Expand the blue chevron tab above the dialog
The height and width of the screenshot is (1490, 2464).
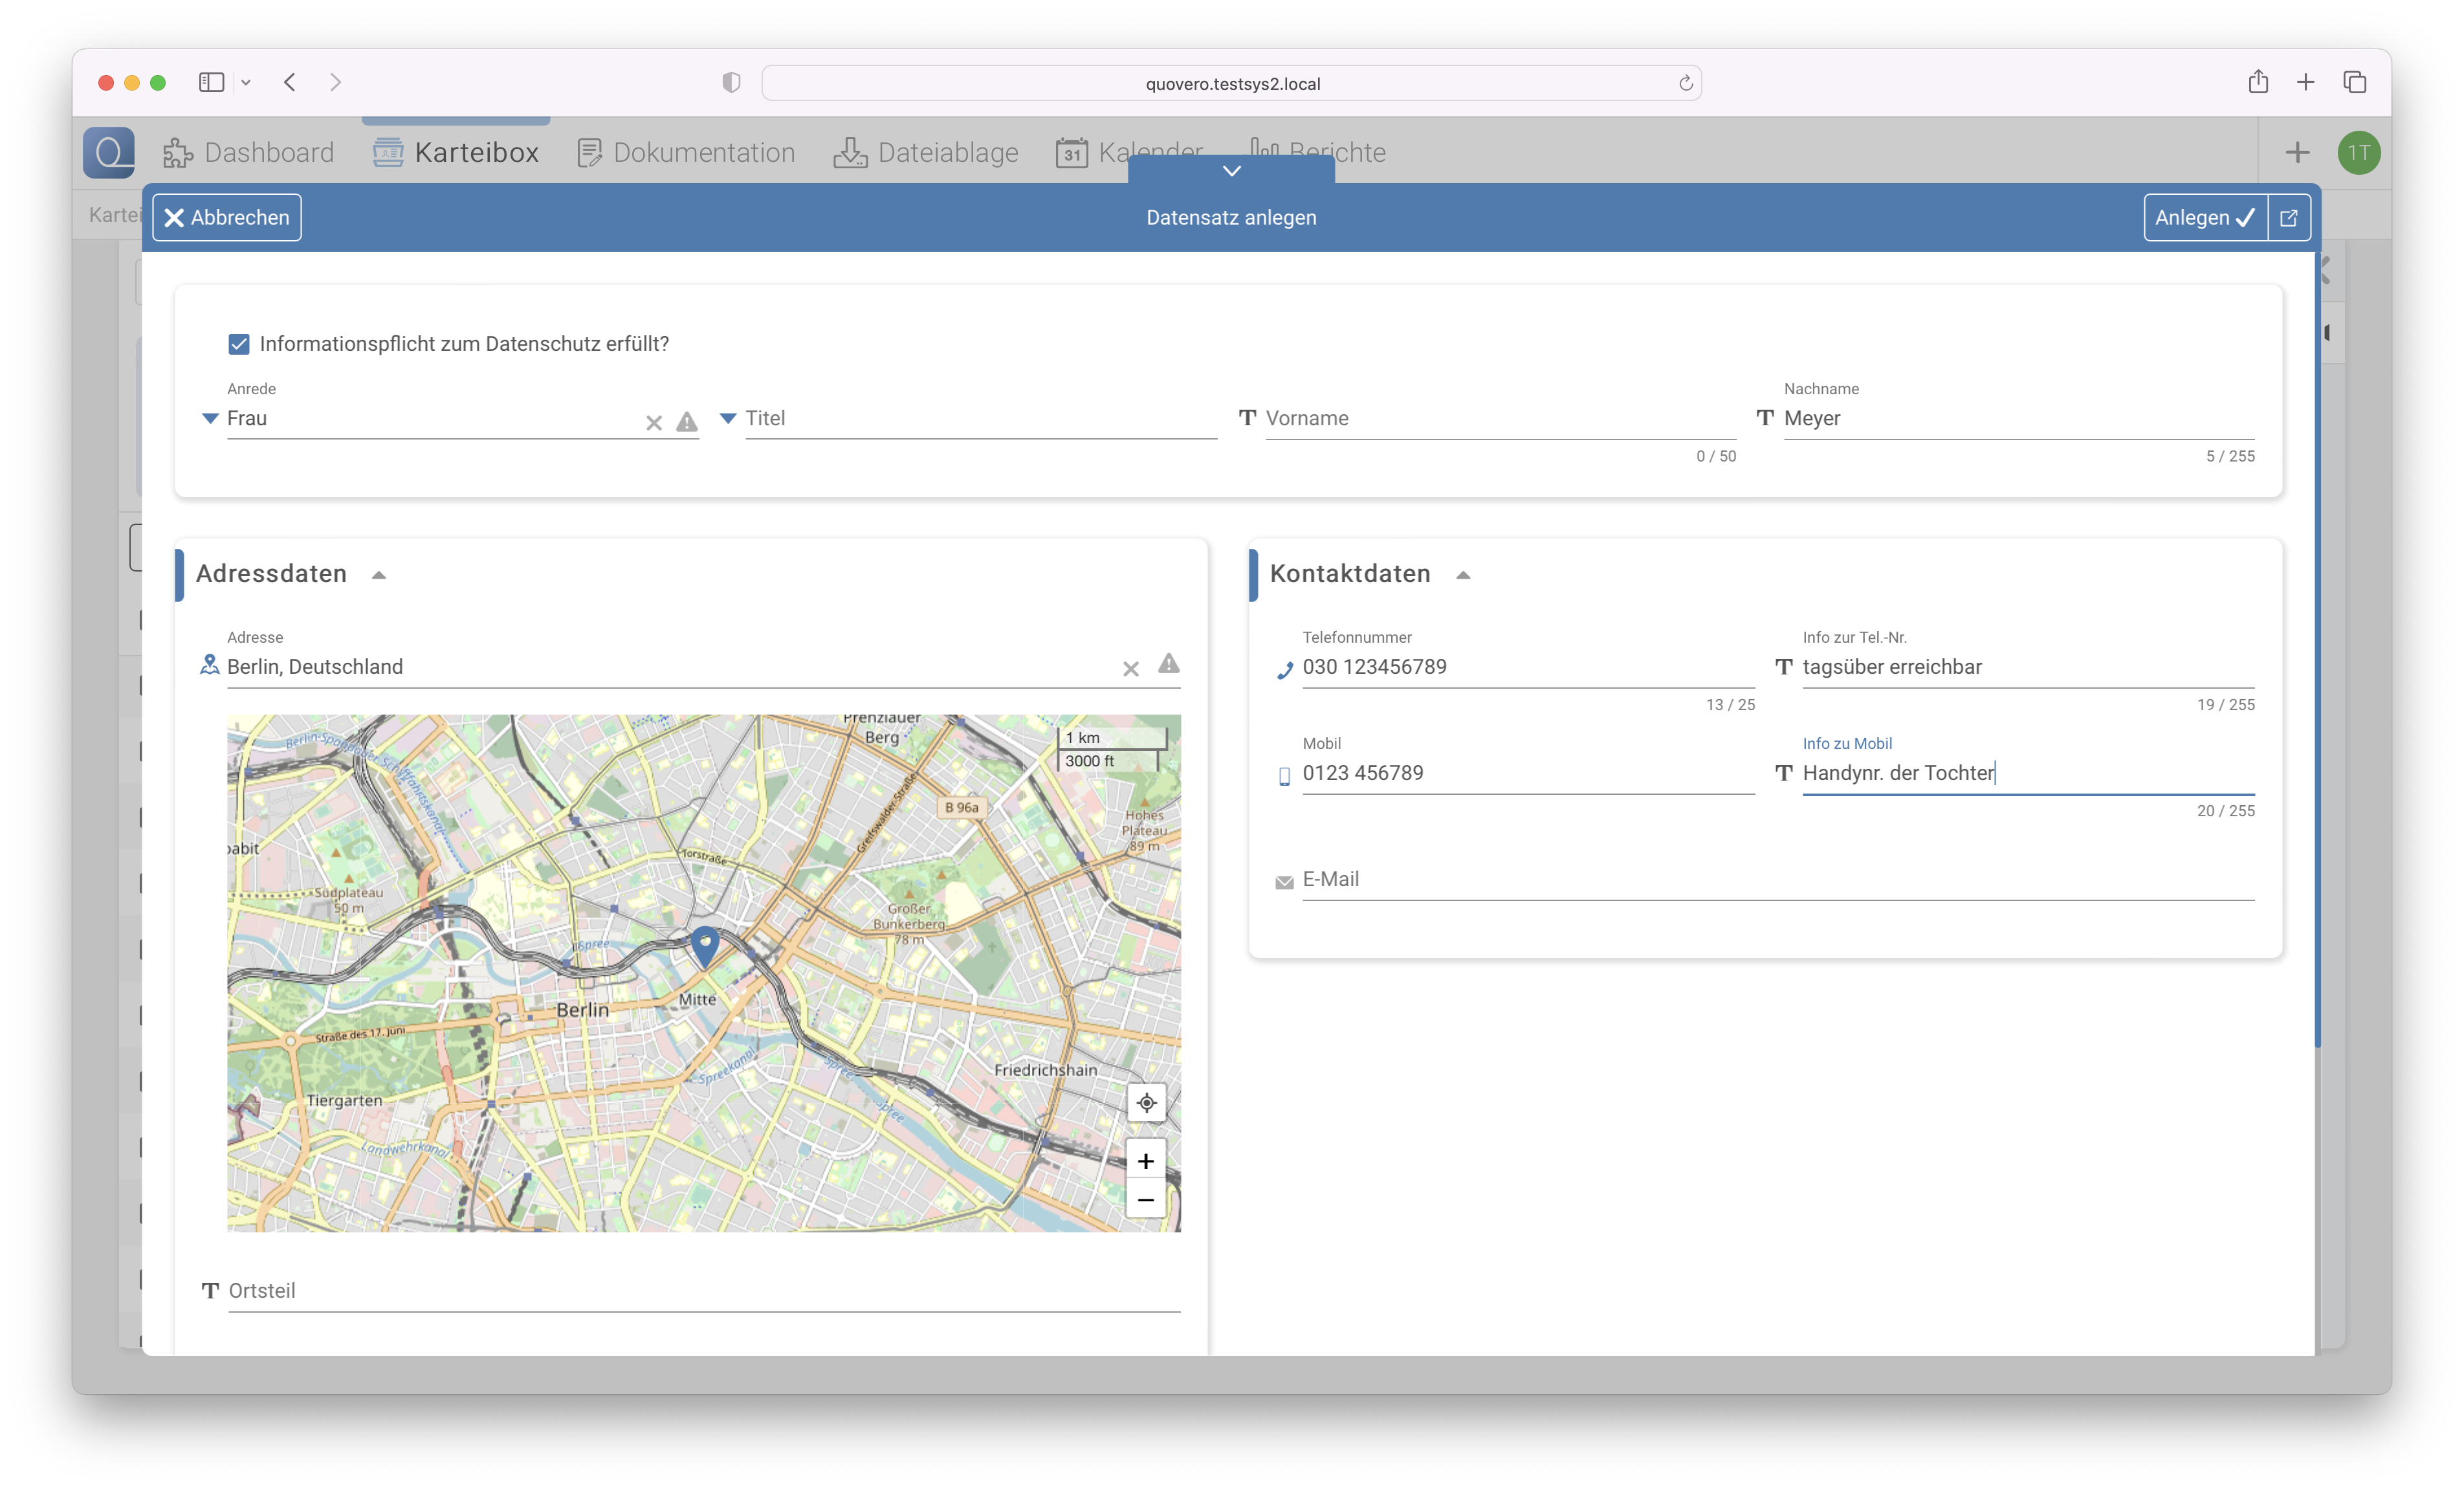coord(1231,170)
